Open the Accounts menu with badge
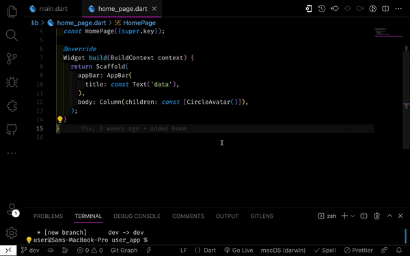 pyautogui.click(x=12, y=210)
